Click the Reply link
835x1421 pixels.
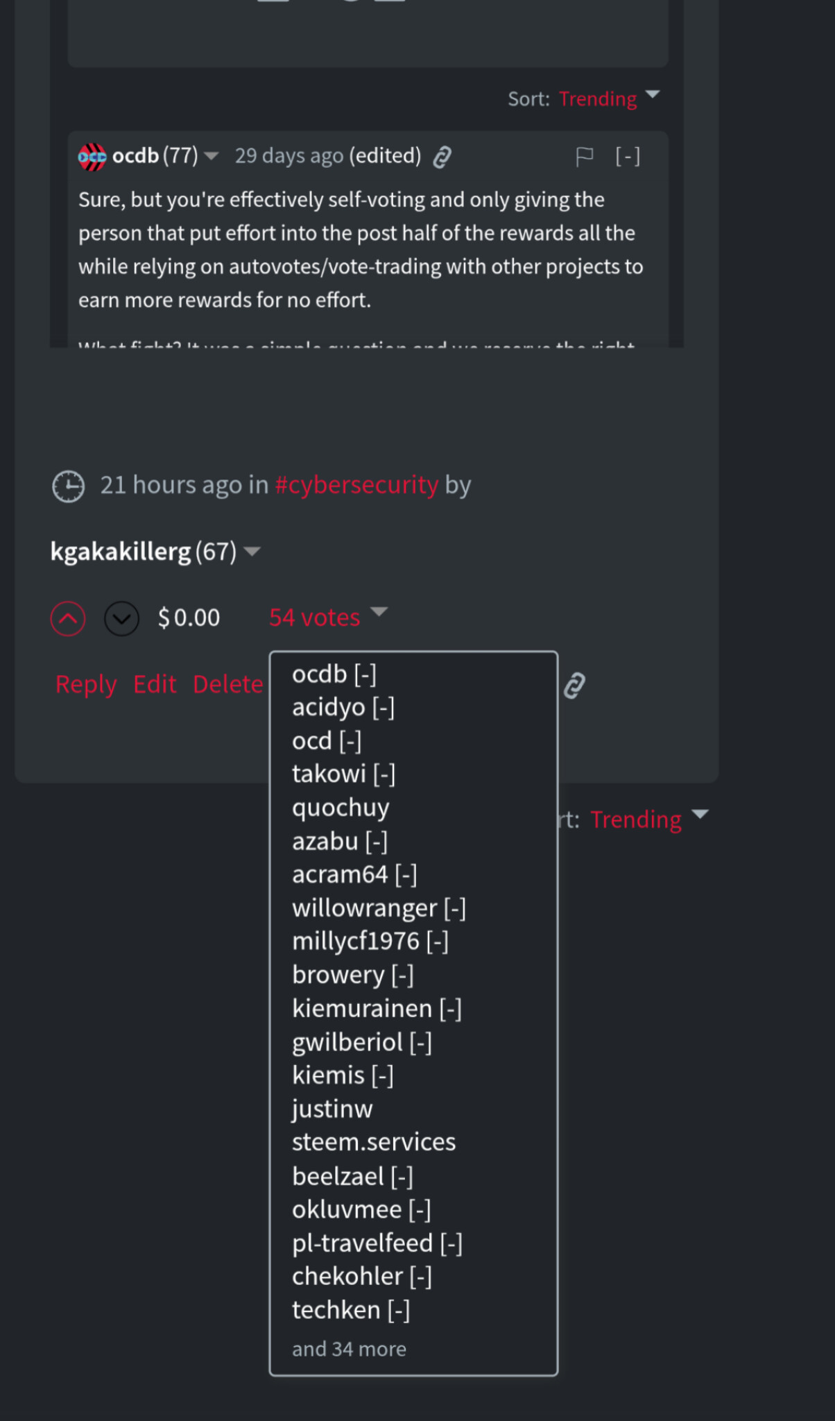click(86, 684)
